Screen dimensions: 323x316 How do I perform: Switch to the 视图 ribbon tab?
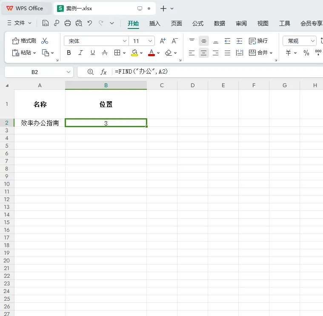click(x=263, y=23)
